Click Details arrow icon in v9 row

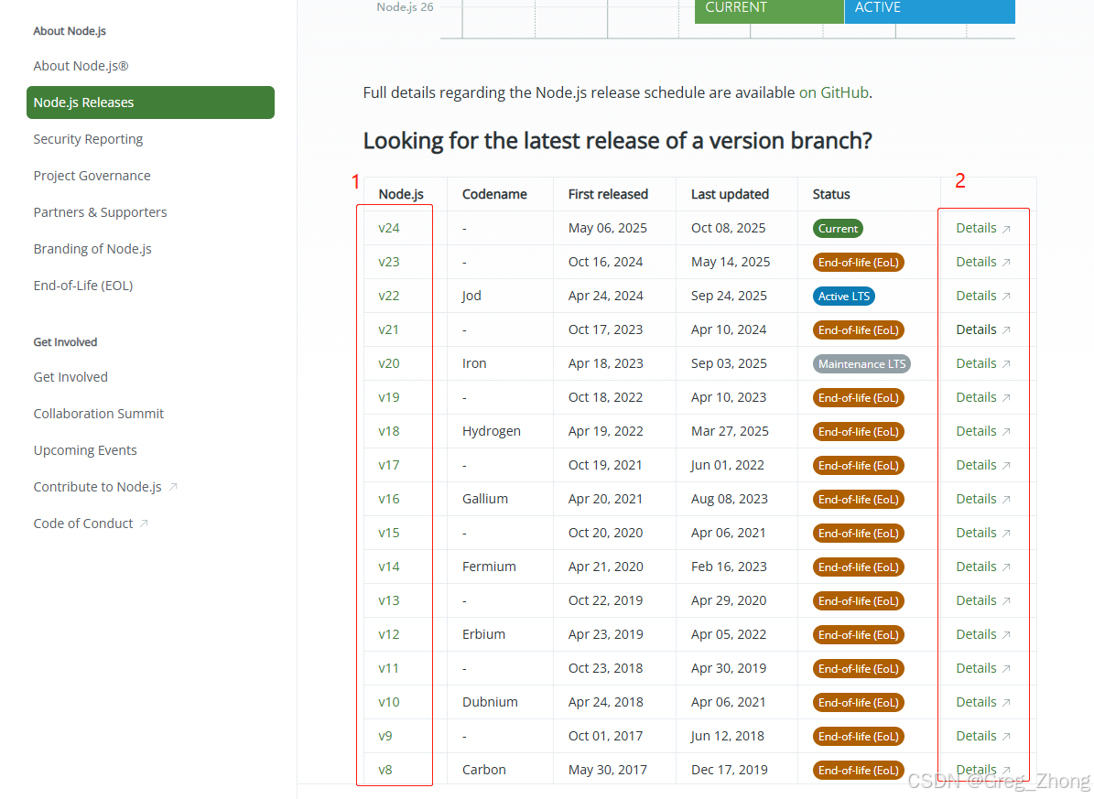[x=1006, y=736]
